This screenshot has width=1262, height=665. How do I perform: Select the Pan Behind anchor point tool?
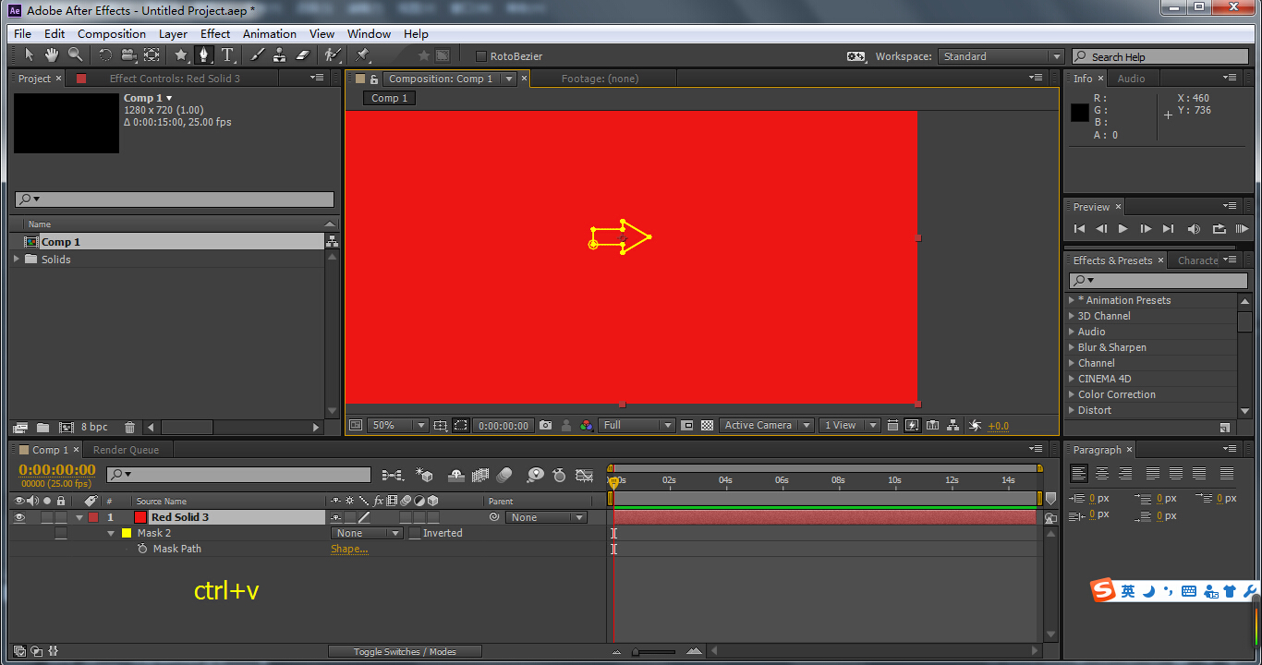point(152,55)
